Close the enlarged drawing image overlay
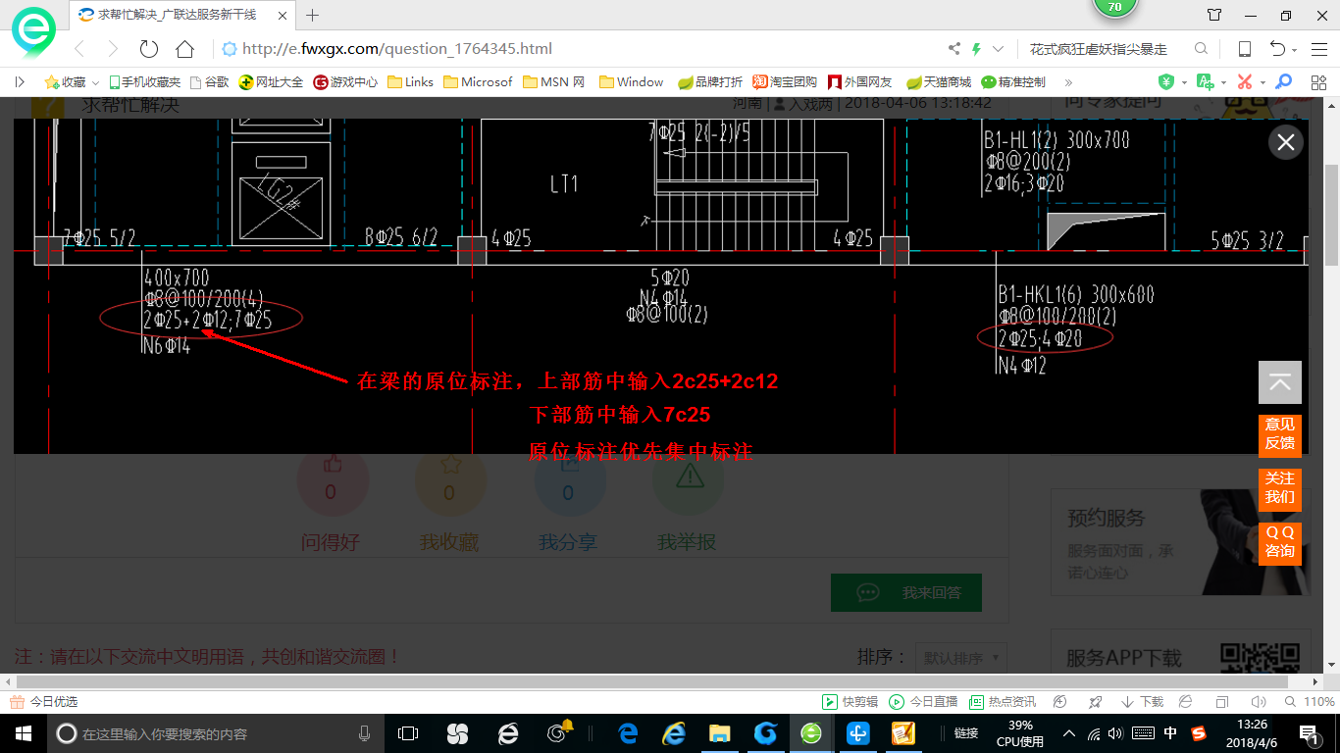This screenshot has width=1340, height=753. [1285, 142]
